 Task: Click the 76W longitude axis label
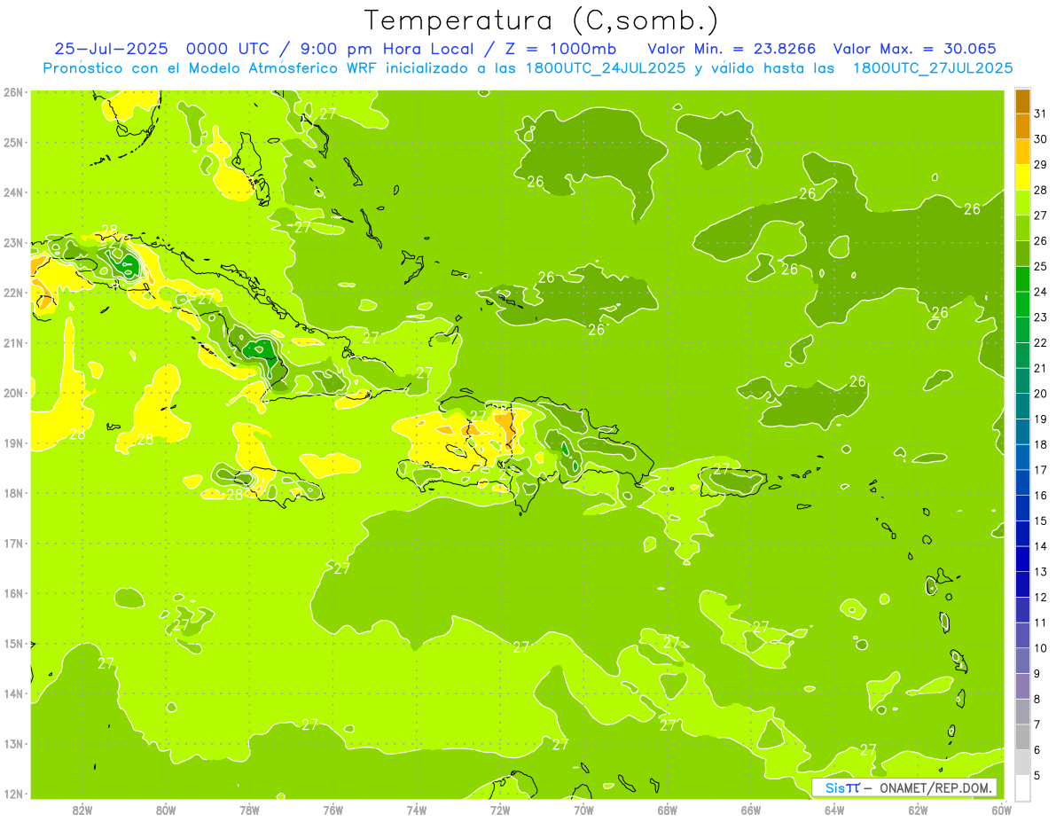click(332, 809)
